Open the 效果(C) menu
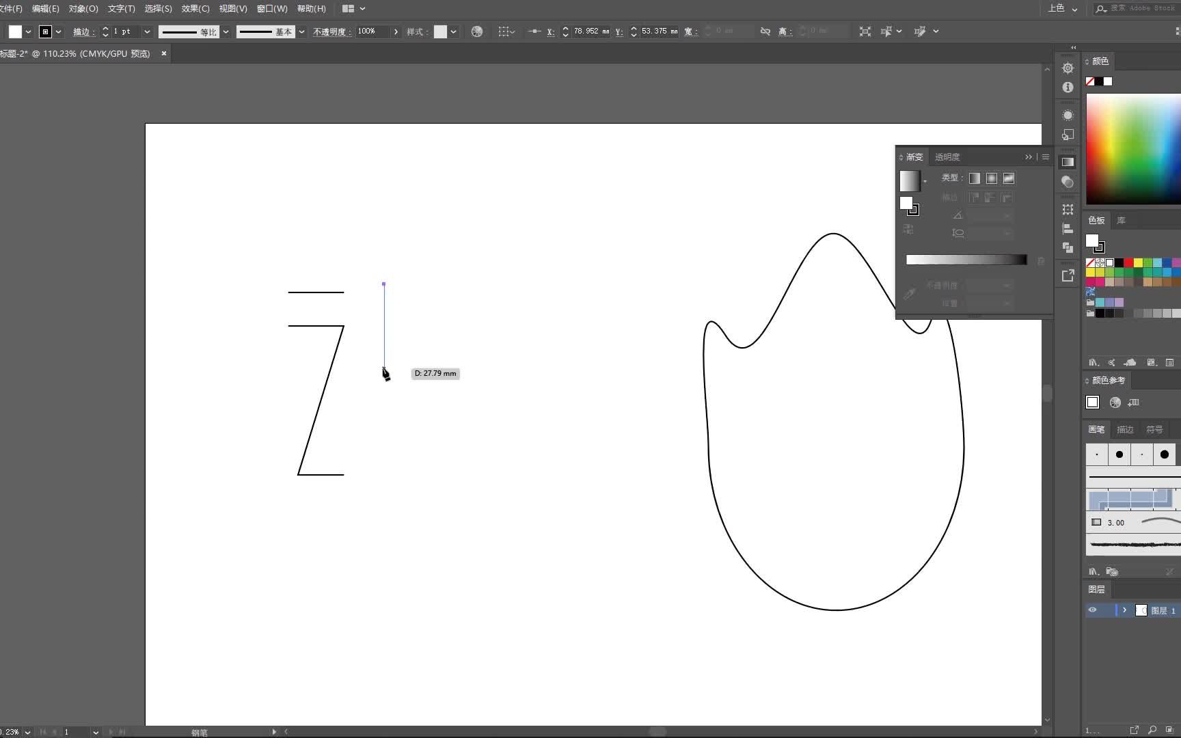 pyautogui.click(x=195, y=9)
